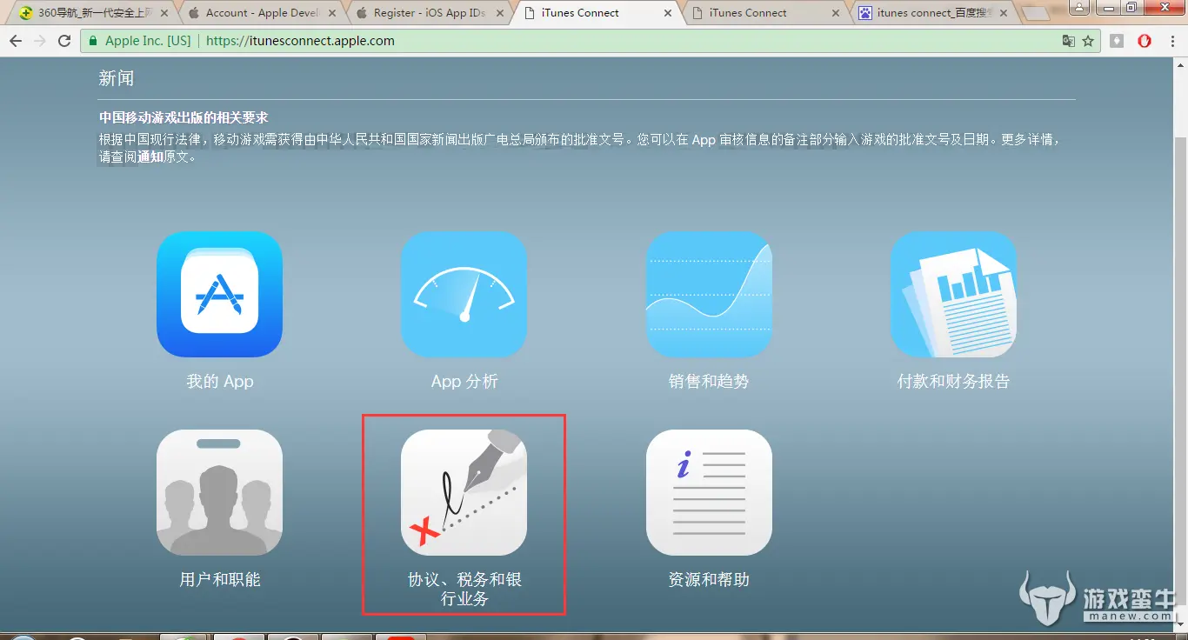Close the itunes connect_百度搜索 tab
This screenshot has width=1188, height=640.
coord(1004,13)
